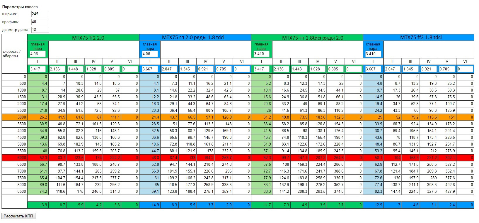Edit gear II 2.136 in MTX75 гп 1.8tdci ряды 2.0

coord(281,69)
